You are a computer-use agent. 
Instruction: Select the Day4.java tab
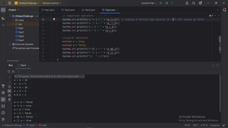(109, 10)
